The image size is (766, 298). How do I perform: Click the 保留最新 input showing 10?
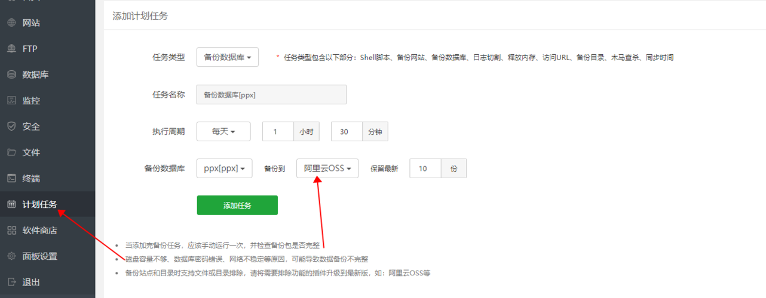coord(425,168)
